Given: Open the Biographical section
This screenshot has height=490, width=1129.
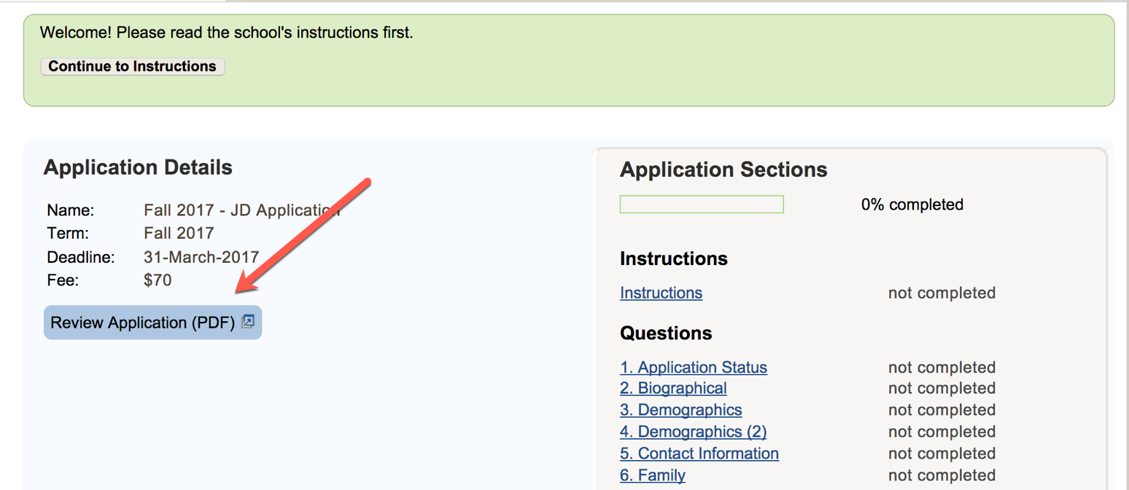Looking at the screenshot, I should click(672, 388).
